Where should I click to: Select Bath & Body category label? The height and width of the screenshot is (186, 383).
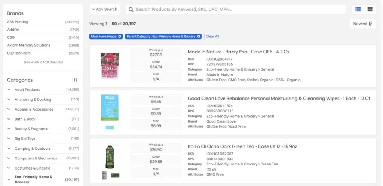[25, 119]
